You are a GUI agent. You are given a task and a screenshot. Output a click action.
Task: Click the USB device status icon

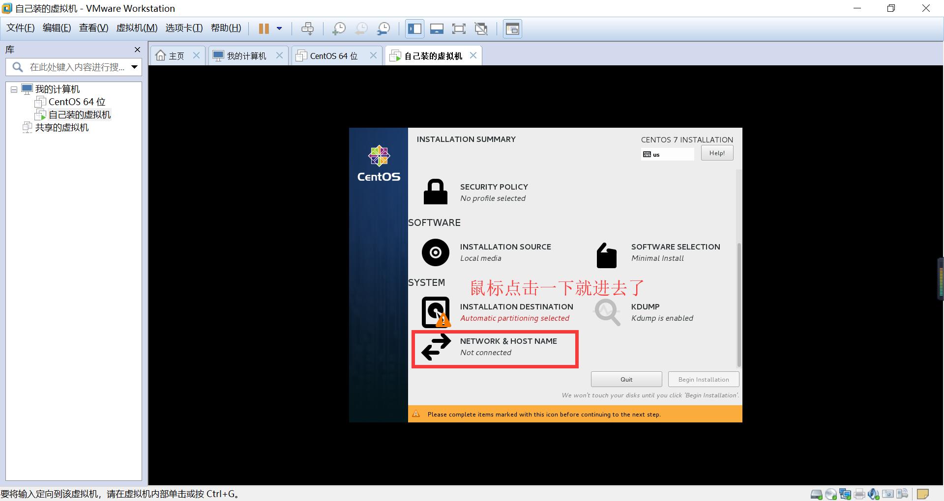click(902, 494)
